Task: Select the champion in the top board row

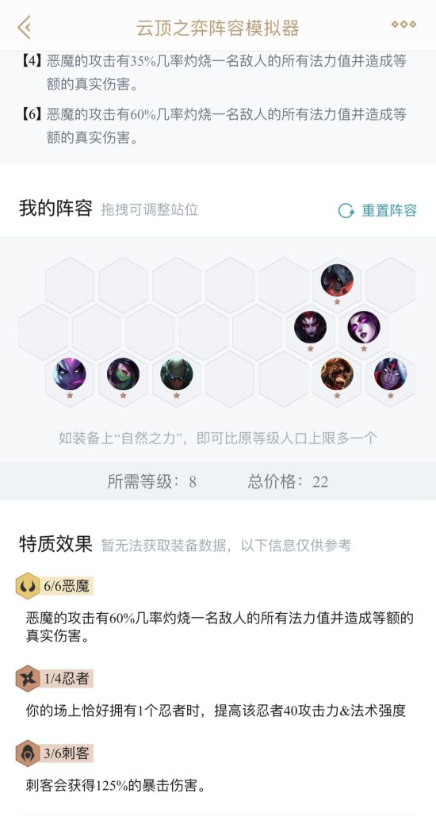Action: [x=337, y=281]
